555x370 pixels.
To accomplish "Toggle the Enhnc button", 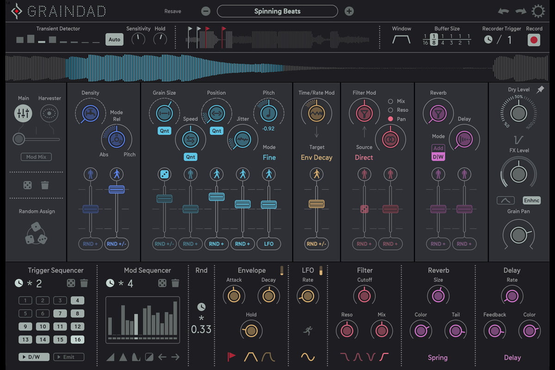I will (531, 200).
